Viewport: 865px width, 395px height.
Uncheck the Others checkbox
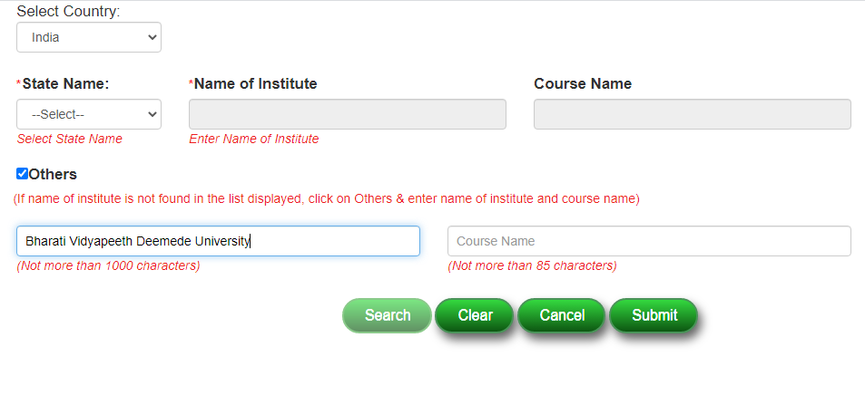(23, 174)
